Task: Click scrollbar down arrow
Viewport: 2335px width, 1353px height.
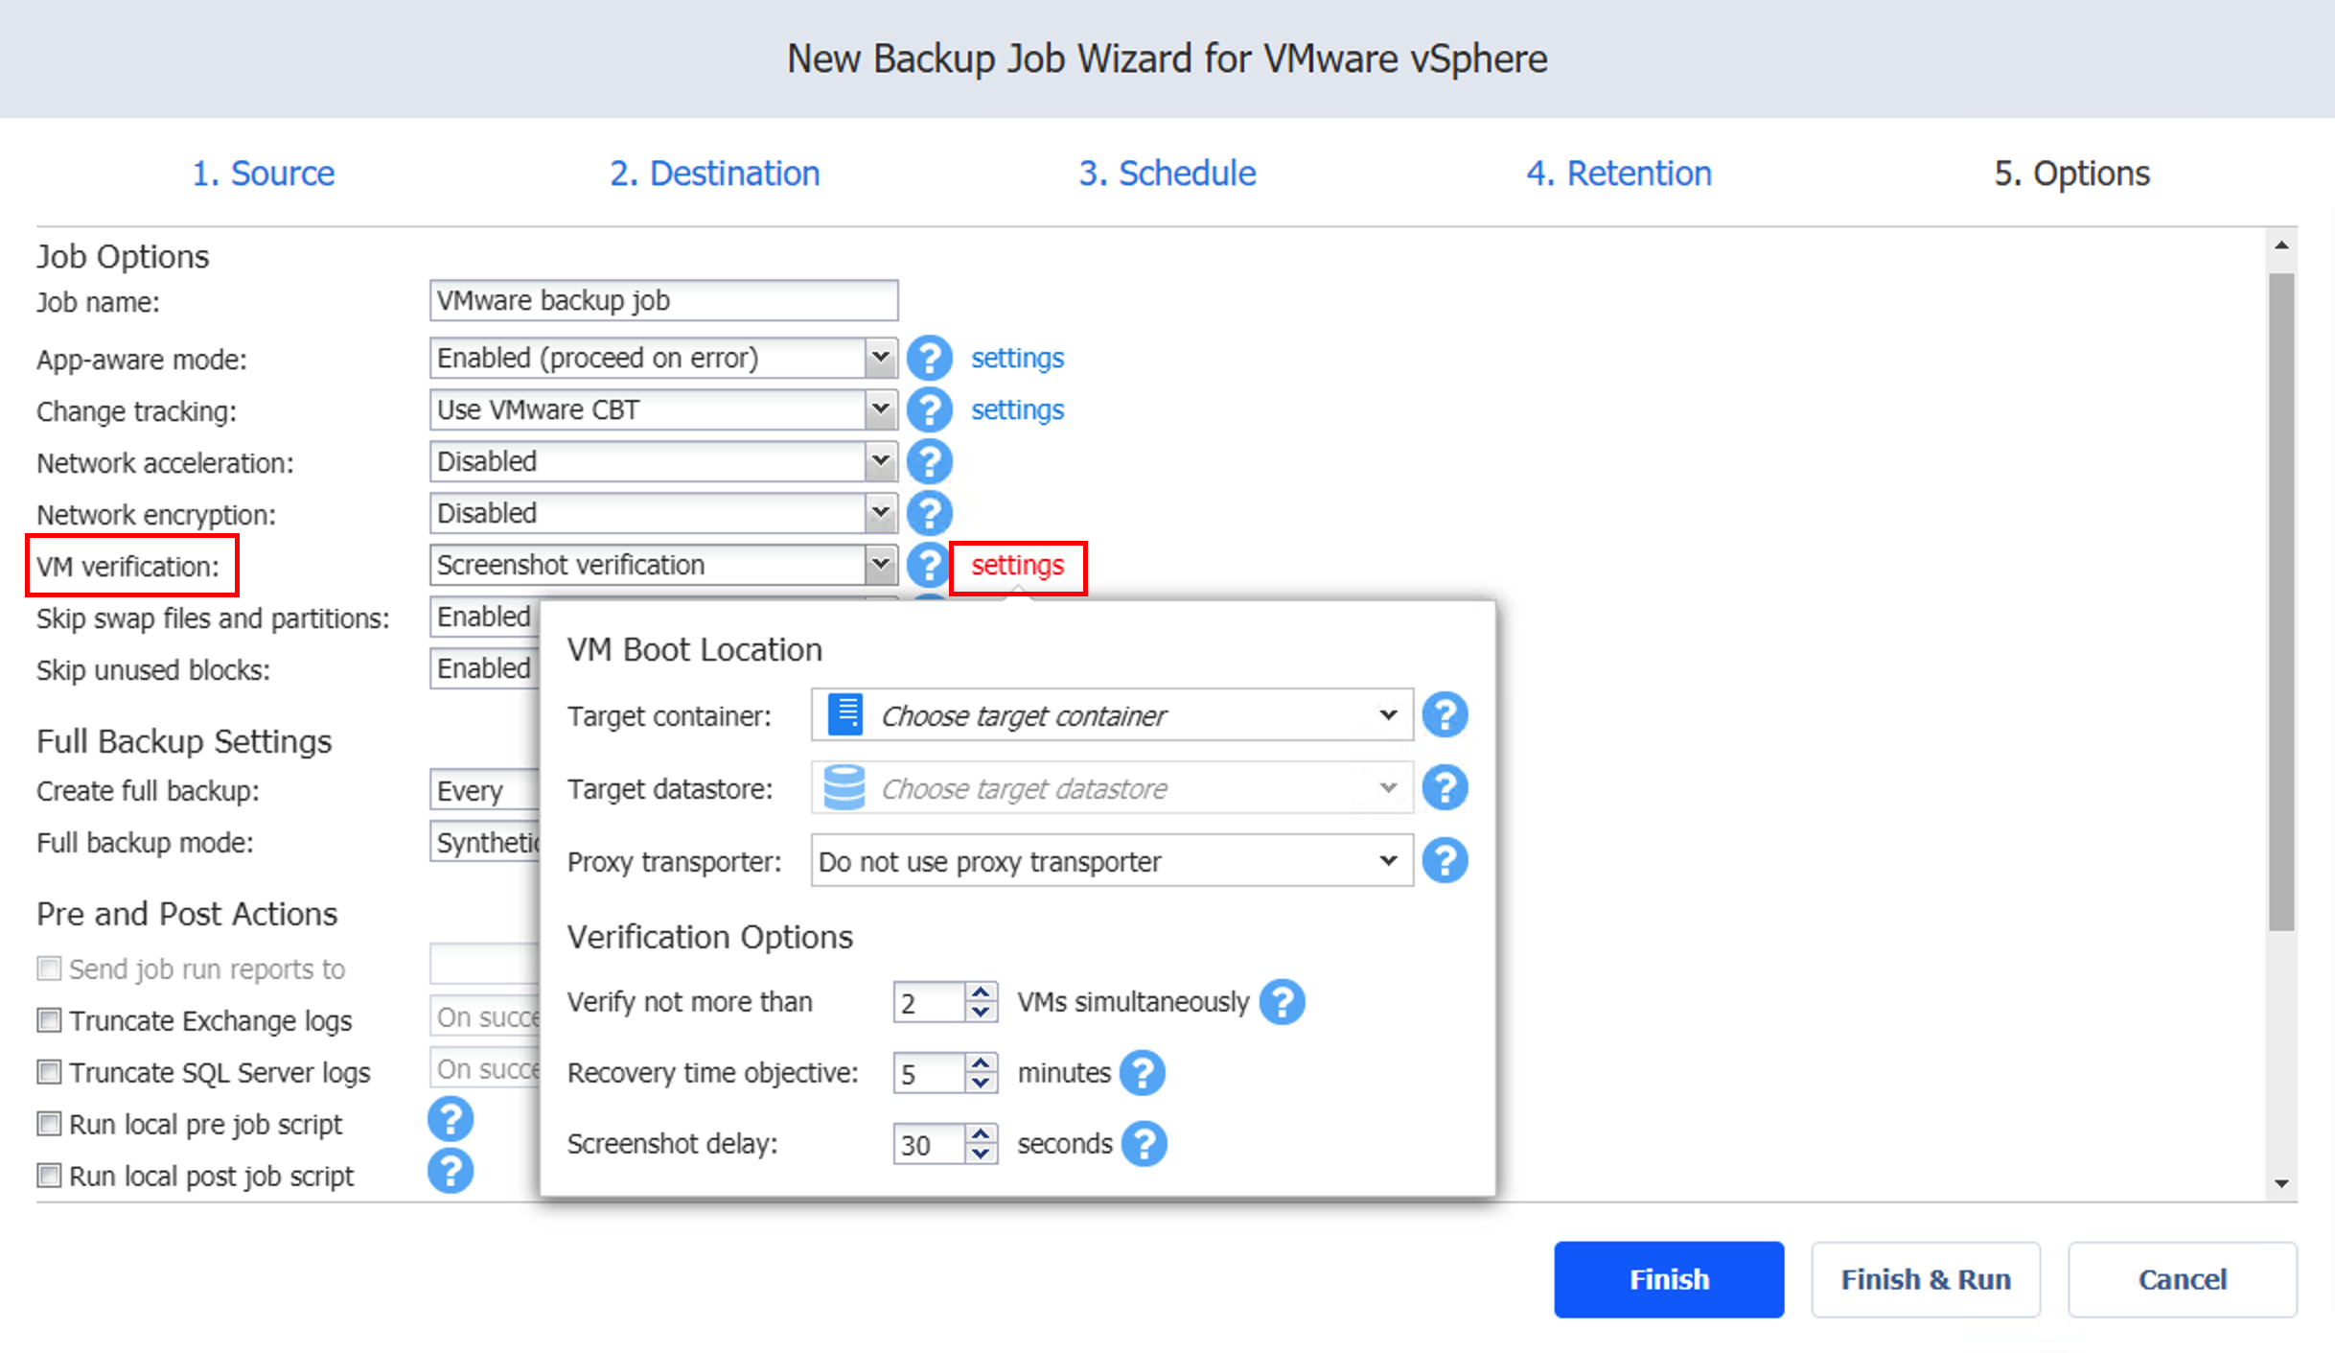Action: 2281,1184
